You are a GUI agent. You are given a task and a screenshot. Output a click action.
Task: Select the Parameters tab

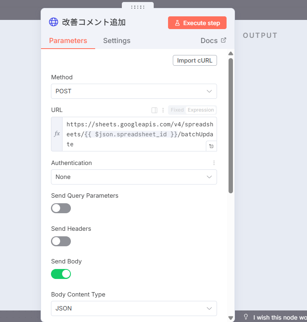68,41
